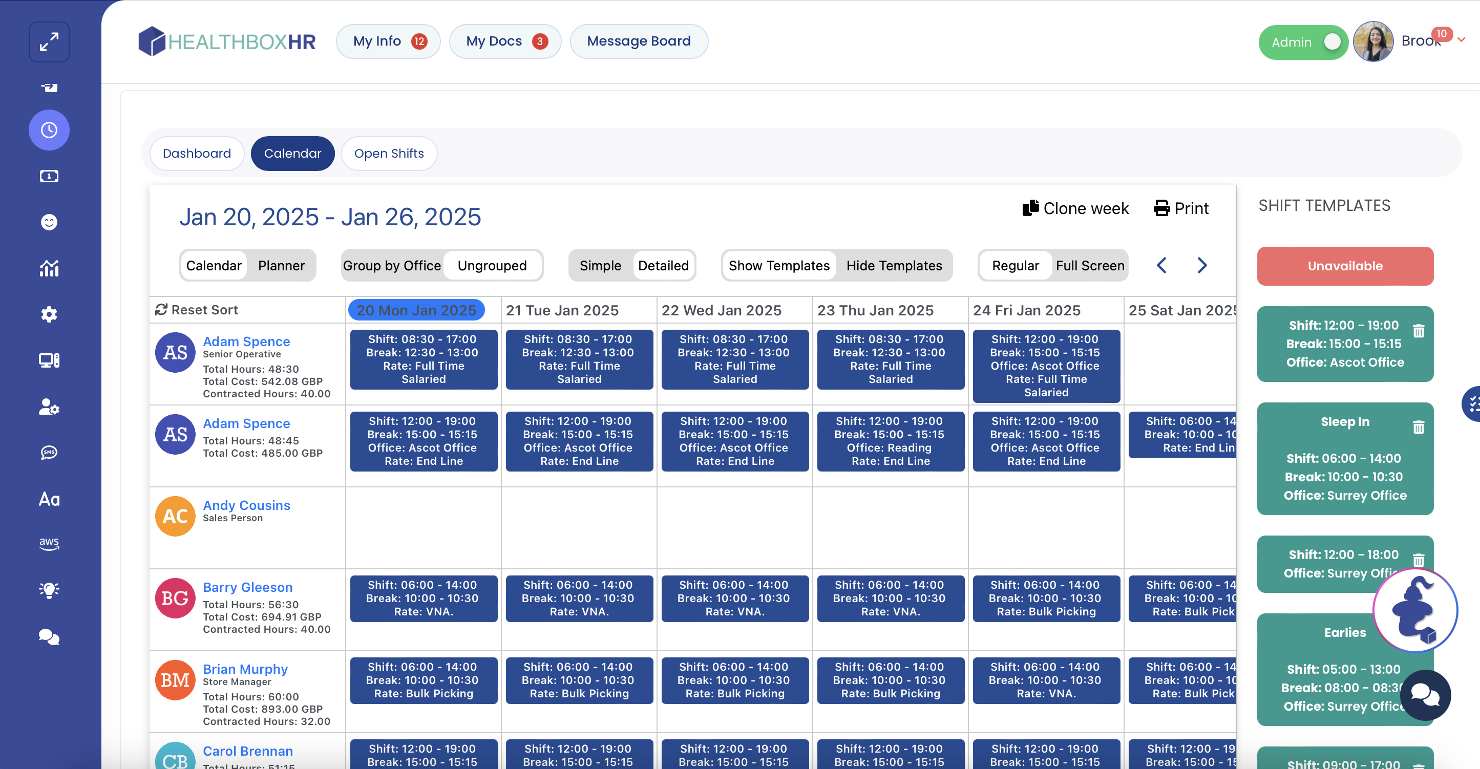Switch to the Open Shifts tab

tap(389, 154)
